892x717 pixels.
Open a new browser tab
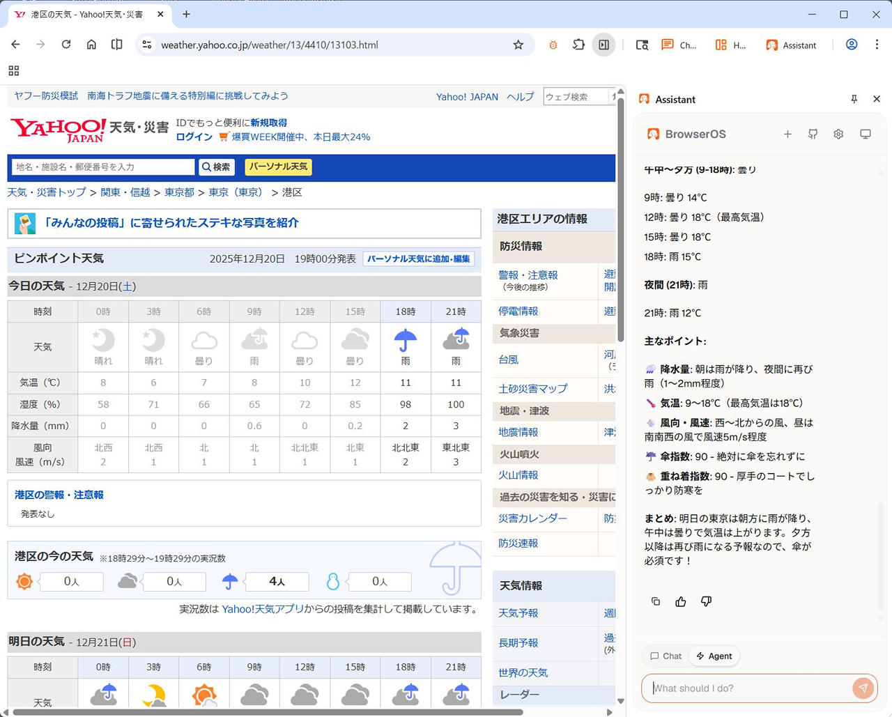tap(186, 14)
